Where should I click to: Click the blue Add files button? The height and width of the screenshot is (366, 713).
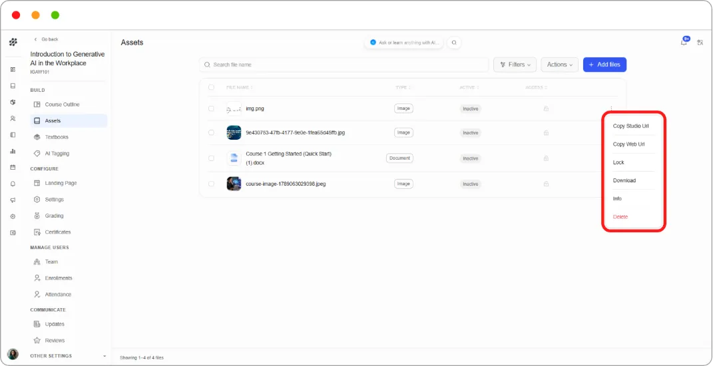[x=604, y=65]
